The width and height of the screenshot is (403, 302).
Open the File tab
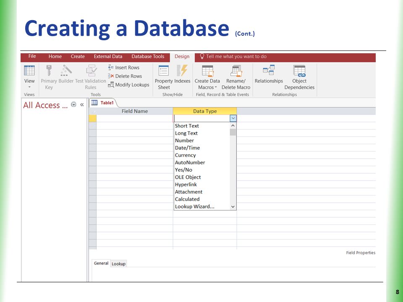[32, 56]
